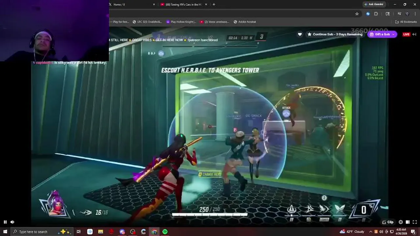Close the YouTube Towing tab
The image size is (420, 236).
206,5
